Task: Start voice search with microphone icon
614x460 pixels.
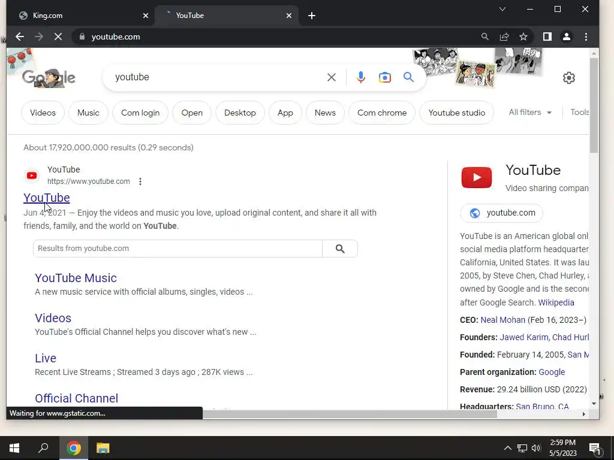Action: (360, 77)
